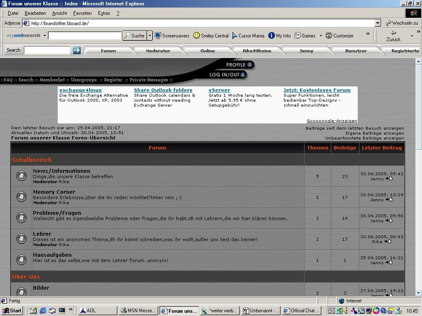View latest post icon in Hausaufgaben row

tap(389, 263)
